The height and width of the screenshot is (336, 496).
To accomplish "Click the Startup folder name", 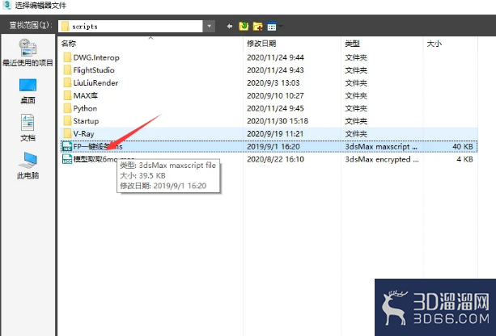I will tap(86, 121).
